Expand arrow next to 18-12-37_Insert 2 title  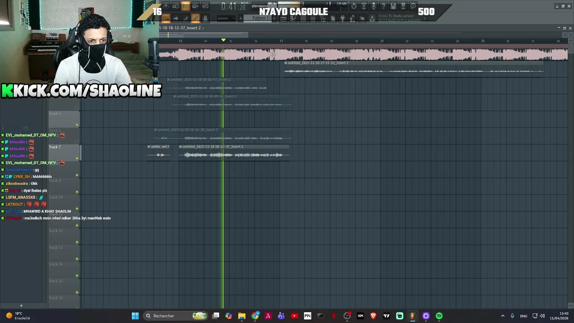point(203,28)
